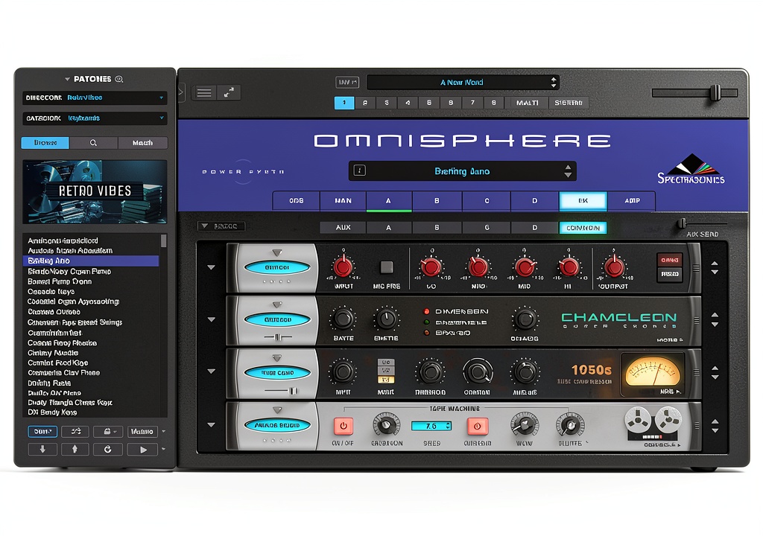Click the Spectrasonics logo
763x536 pixels.
point(691,169)
